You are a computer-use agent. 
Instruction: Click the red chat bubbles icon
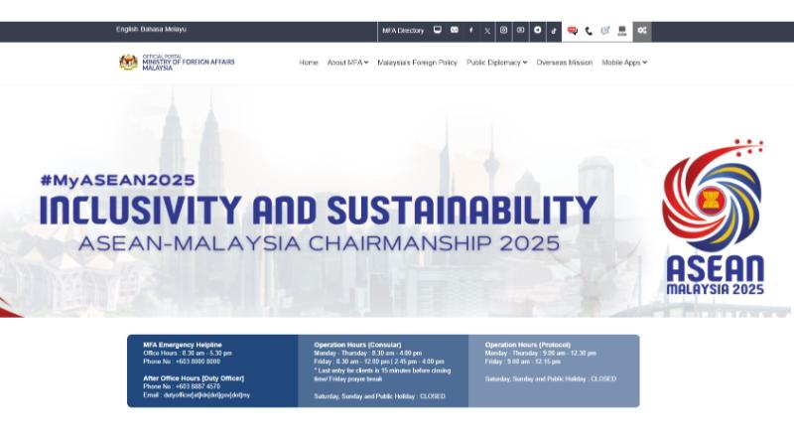573,31
